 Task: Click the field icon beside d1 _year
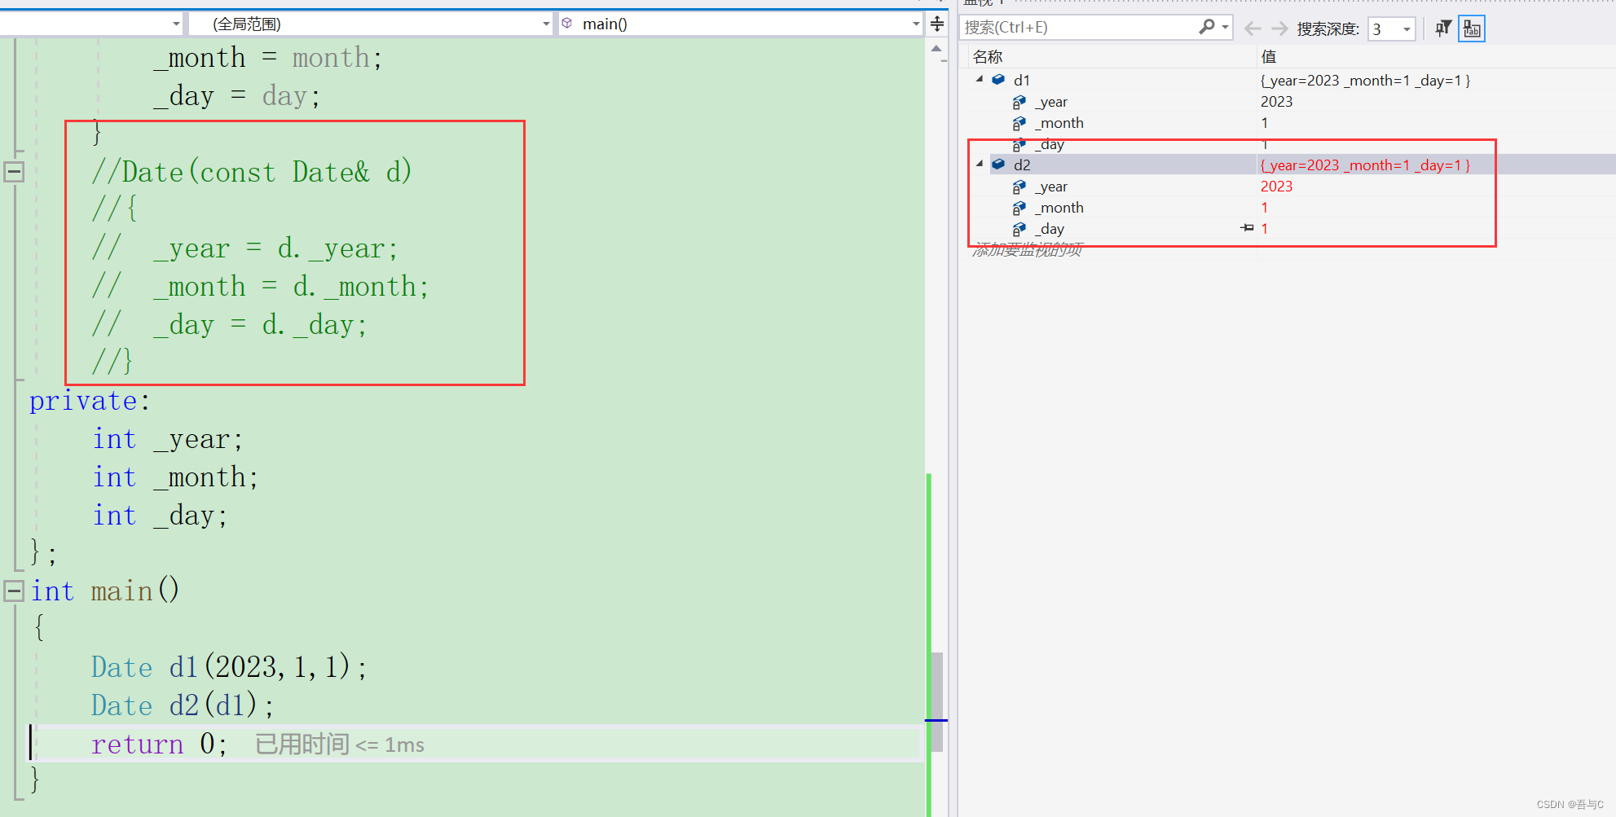click(x=1019, y=102)
